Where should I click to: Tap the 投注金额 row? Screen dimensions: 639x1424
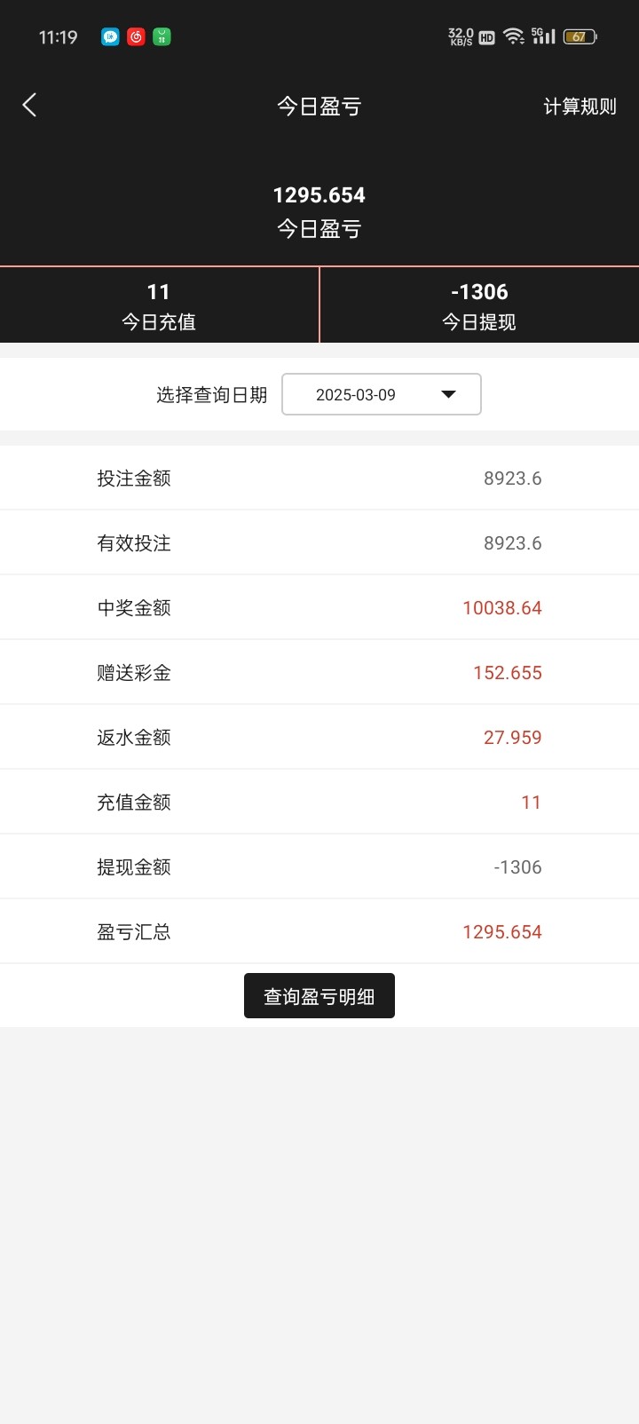point(319,478)
